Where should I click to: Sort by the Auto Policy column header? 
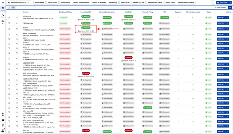click(128, 12)
